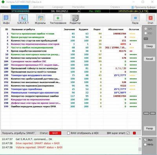Viewport: 157px width, 155px height.
Task: Click the x button after the serial number
Action: [79, 11]
